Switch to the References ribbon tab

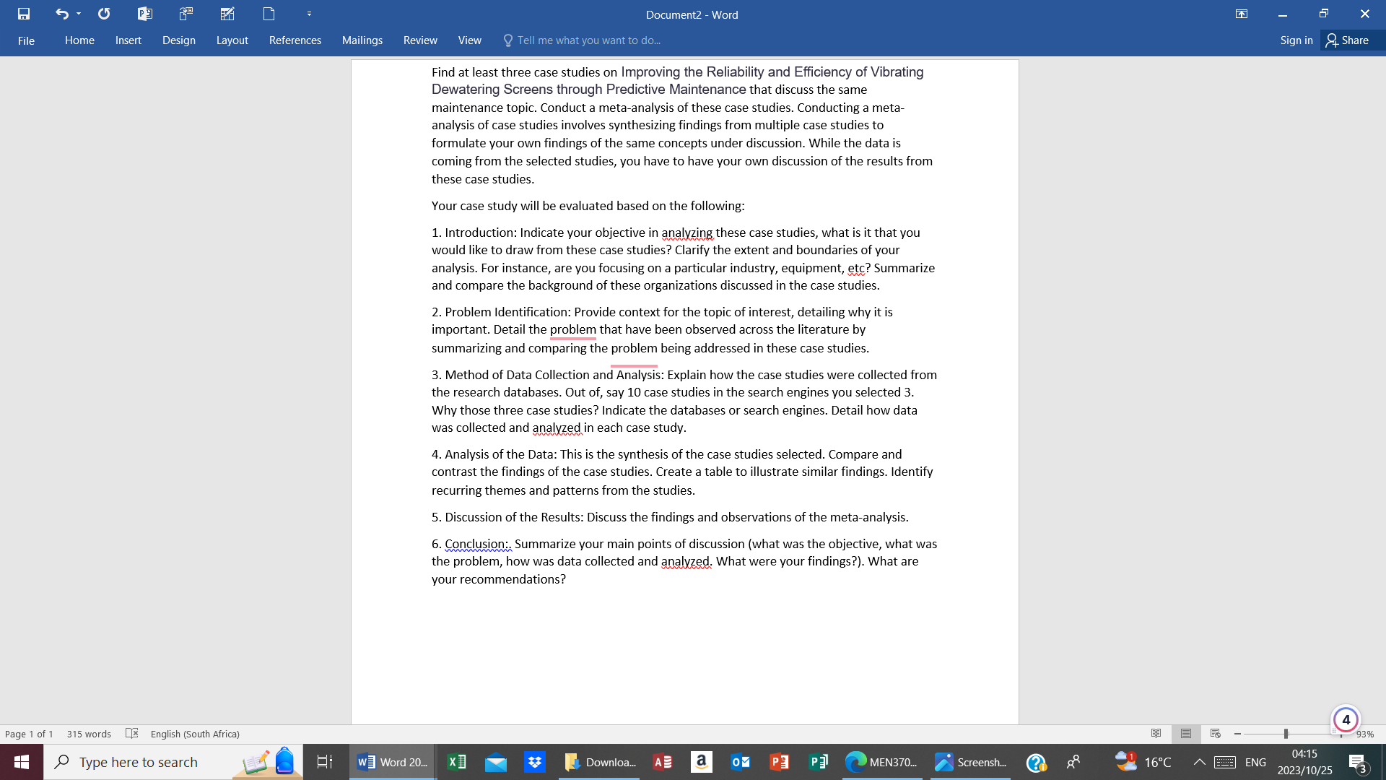(x=295, y=40)
